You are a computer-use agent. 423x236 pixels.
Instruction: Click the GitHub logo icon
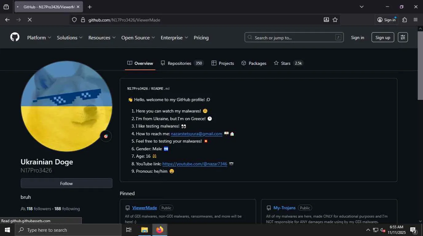[15, 37]
